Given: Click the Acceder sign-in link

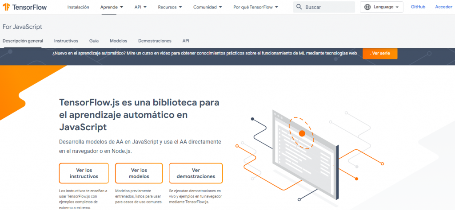Looking at the screenshot, I should pos(444,7).
